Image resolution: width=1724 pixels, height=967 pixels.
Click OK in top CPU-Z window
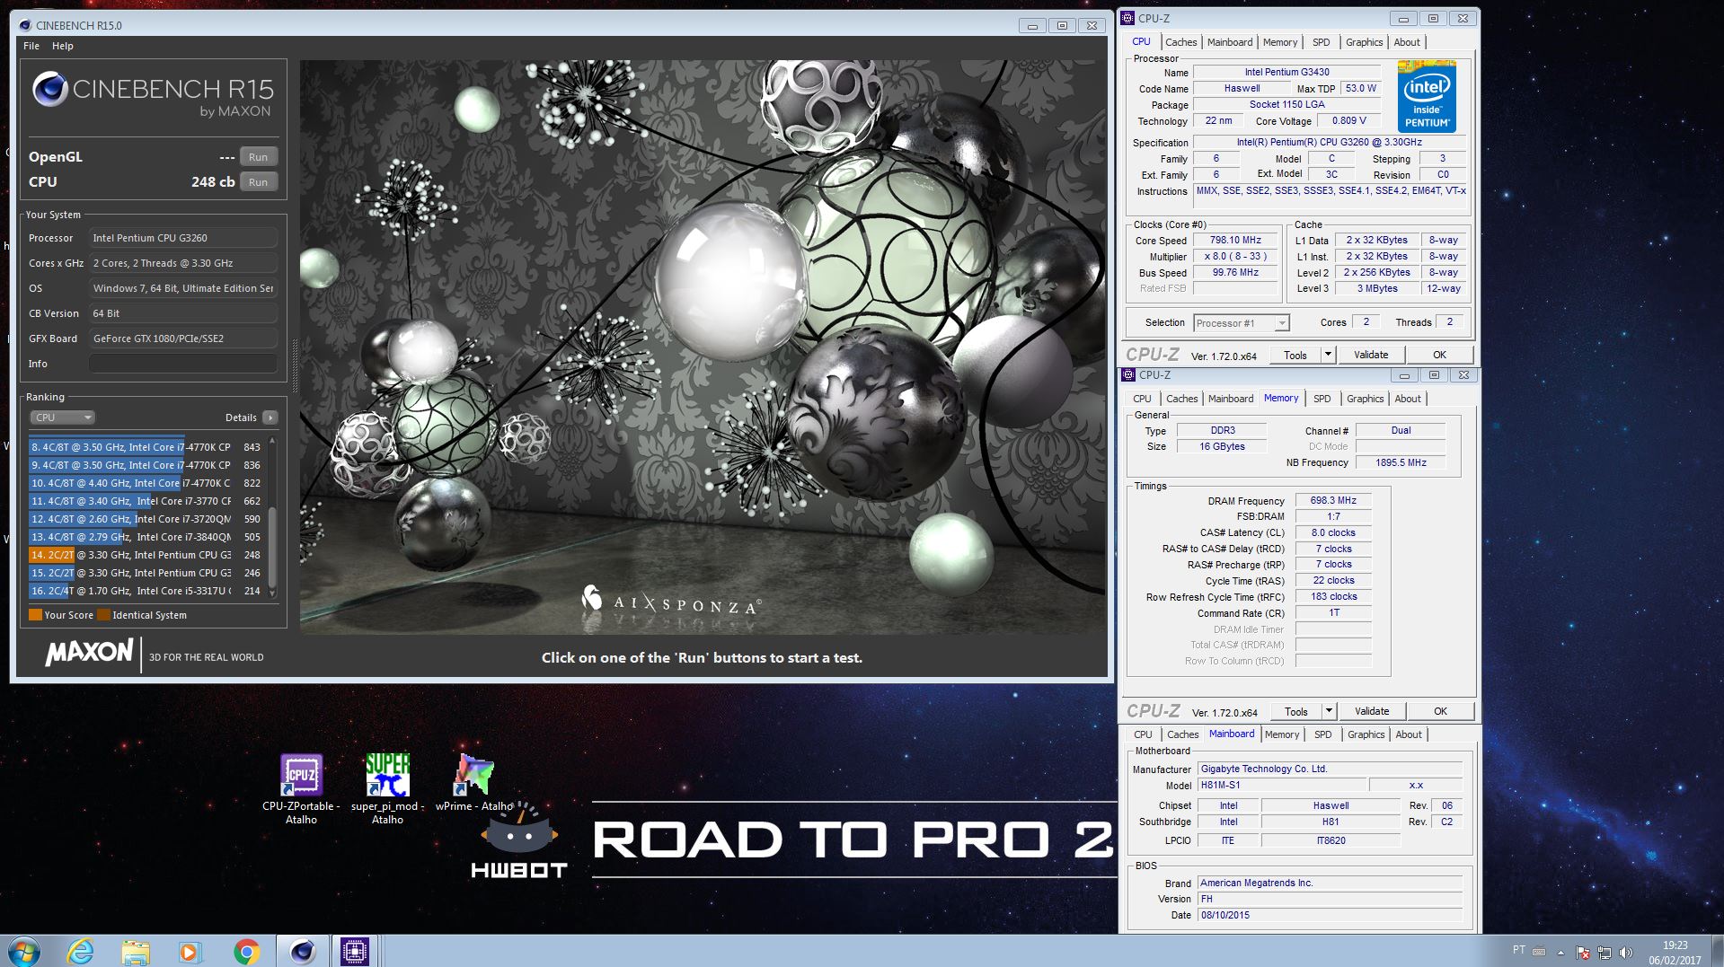[x=1439, y=355]
